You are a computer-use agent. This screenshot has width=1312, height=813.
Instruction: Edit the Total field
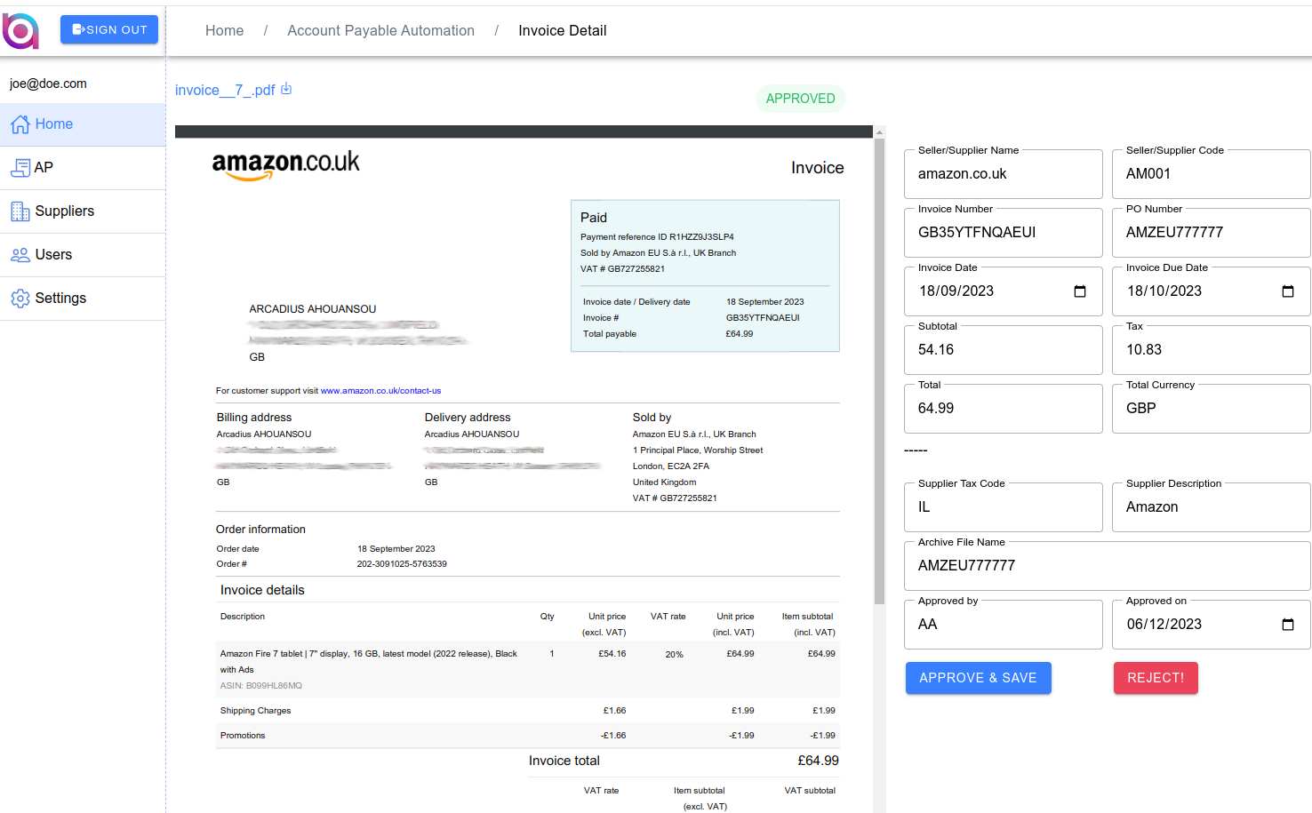click(x=1004, y=409)
